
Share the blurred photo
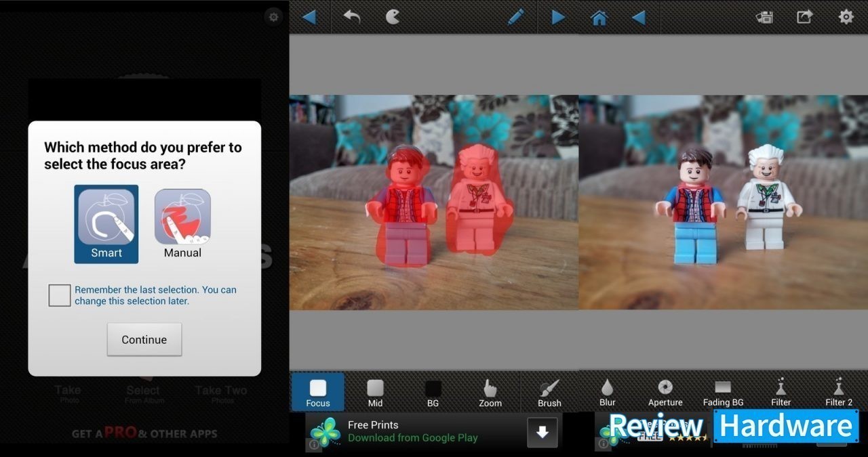tap(805, 17)
